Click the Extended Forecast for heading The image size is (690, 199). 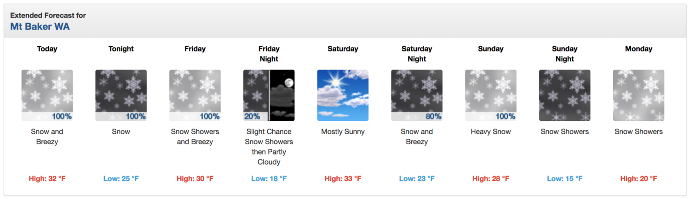(x=48, y=15)
